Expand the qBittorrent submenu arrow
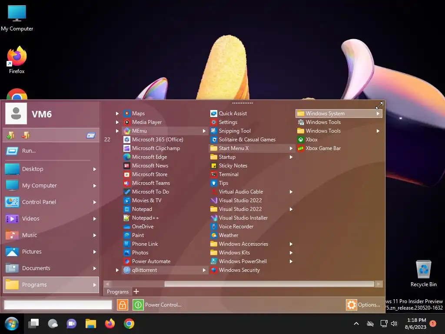 (x=204, y=270)
